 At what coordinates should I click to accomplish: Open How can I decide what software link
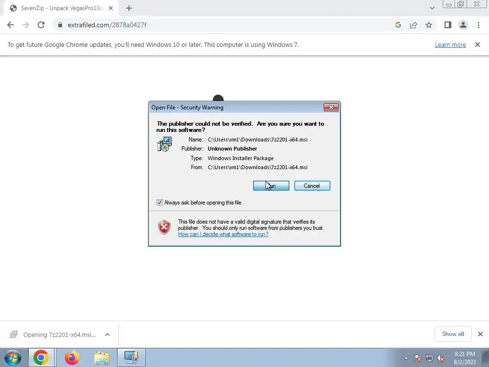(223, 234)
